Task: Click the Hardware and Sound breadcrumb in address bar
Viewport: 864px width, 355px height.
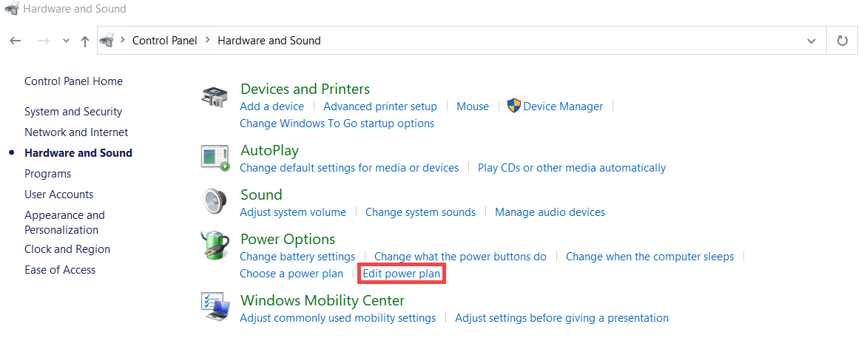Action: [x=269, y=41]
